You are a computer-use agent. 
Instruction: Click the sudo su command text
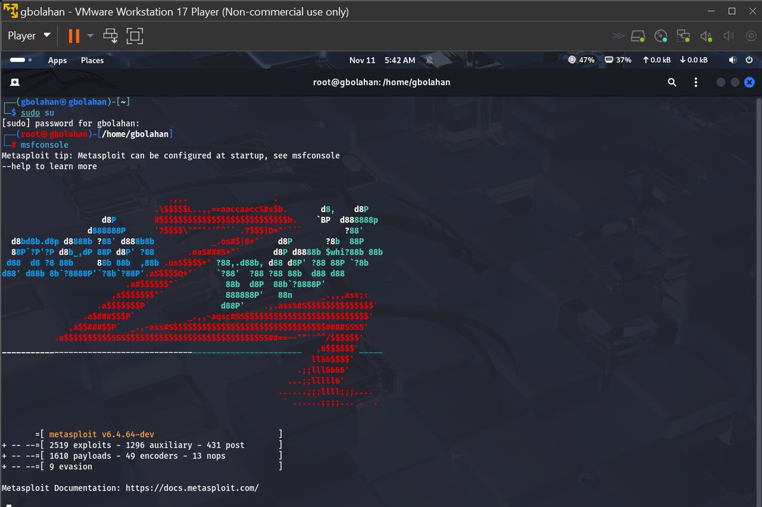[37, 112]
